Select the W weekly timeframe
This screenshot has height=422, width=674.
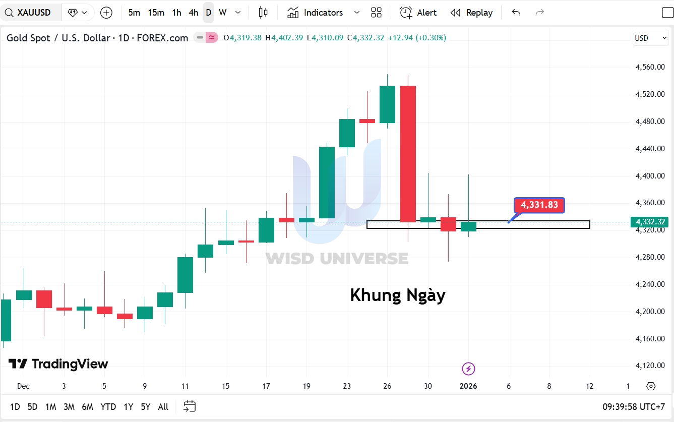[x=222, y=12]
